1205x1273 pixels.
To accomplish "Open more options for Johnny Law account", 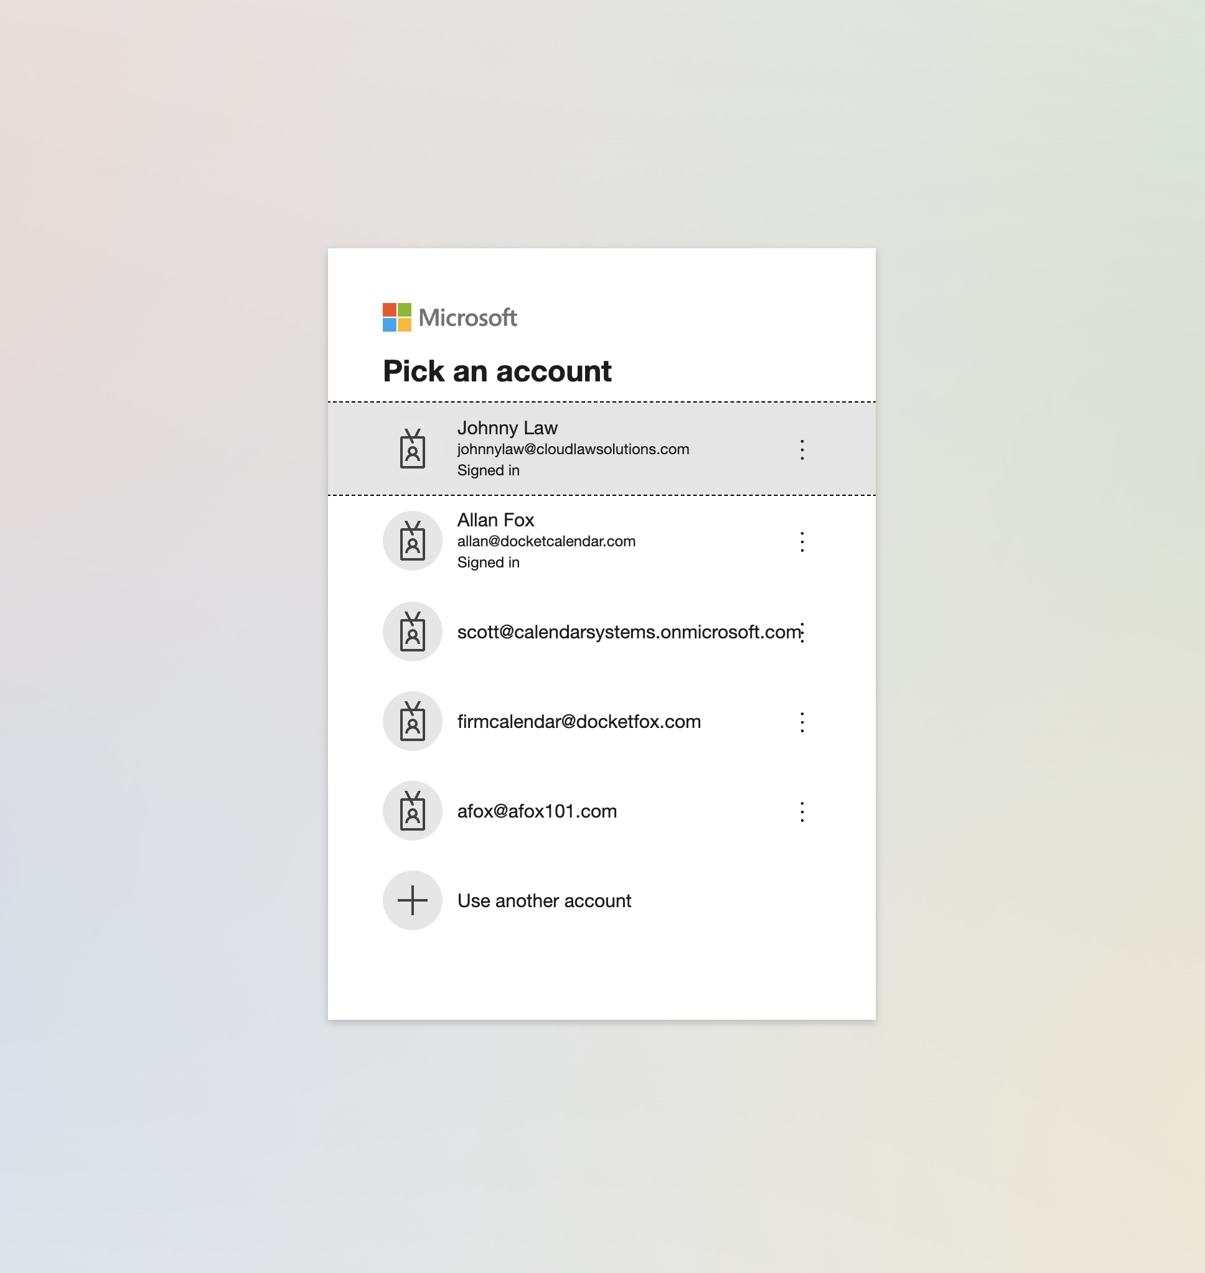I will coord(802,449).
